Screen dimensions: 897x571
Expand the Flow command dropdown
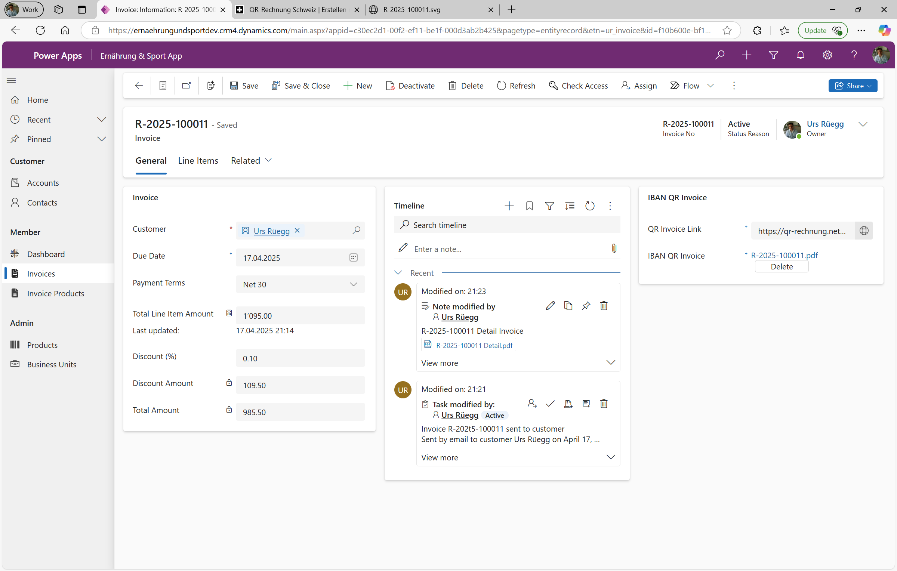710,86
